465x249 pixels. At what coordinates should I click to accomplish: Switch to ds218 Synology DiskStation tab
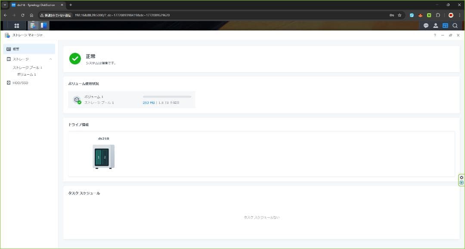tap(36, 5)
